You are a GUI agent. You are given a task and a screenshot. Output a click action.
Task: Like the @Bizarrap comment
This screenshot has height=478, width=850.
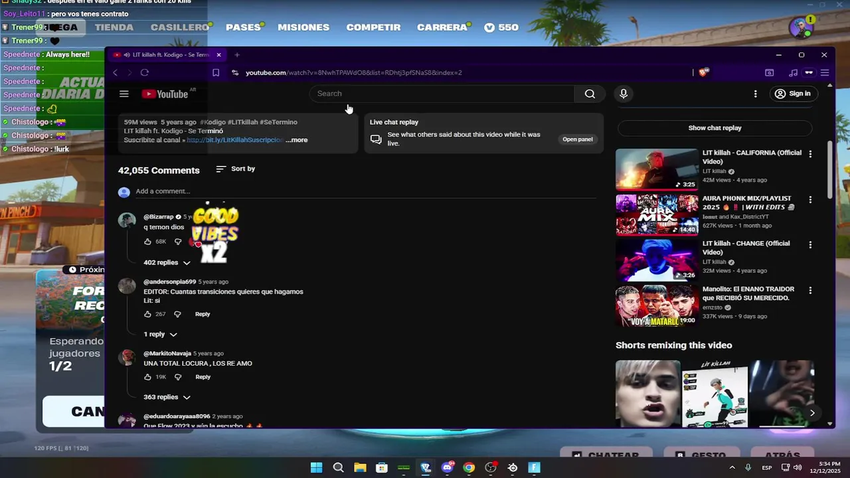(x=147, y=242)
